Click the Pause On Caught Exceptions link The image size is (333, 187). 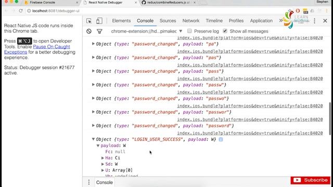point(37,49)
